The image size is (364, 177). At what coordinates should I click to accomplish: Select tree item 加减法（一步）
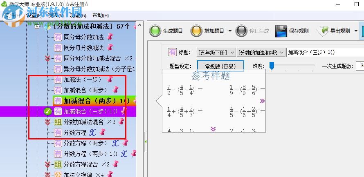click(x=83, y=80)
